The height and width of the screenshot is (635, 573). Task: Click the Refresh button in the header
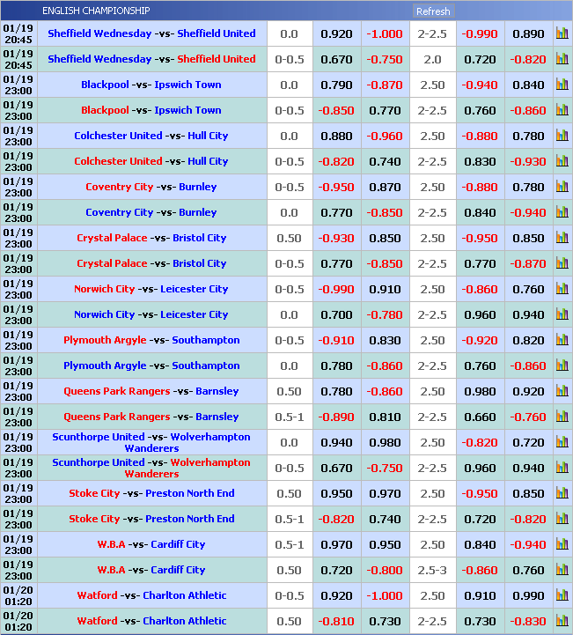[432, 11]
